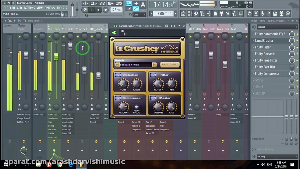The height and width of the screenshot is (169, 300).
Task: Expand Fruity parametric EQ 2 slot menu
Action: (x=253, y=34)
